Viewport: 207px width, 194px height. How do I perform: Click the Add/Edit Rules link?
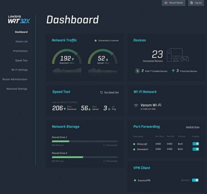click(193, 127)
